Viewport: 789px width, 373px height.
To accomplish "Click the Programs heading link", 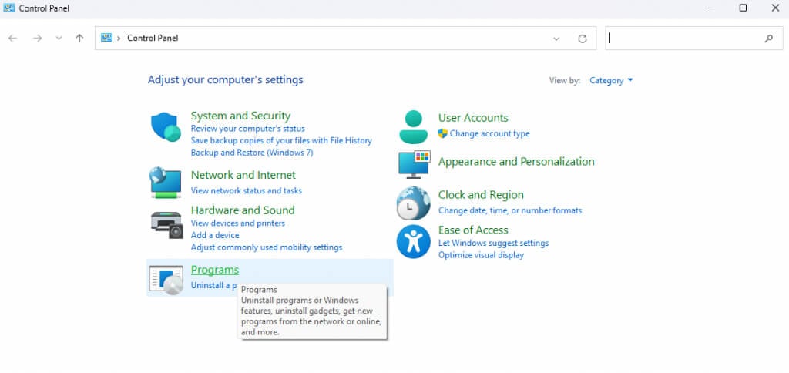I will coord(215,270).
